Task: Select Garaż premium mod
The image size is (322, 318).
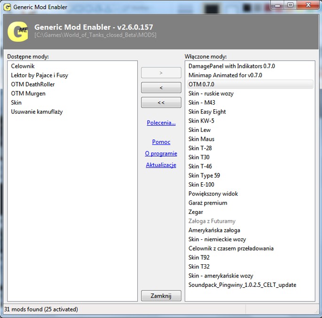Action: pos(208,203)
